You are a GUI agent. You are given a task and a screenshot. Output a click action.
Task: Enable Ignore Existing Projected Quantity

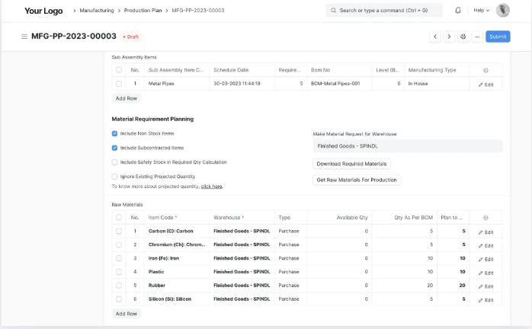pos(114,177)
